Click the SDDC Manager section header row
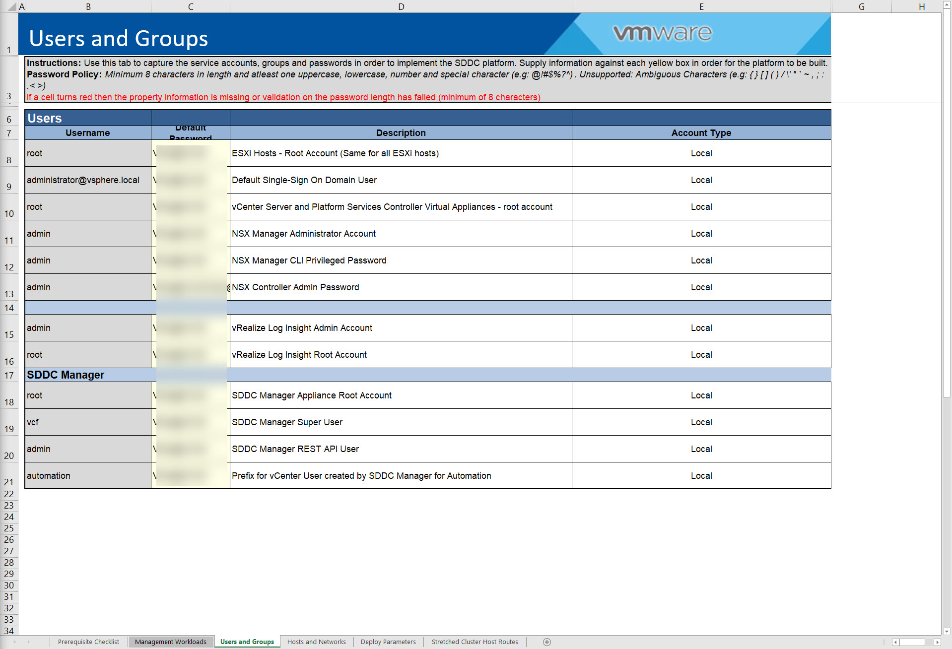This screenshot has width=952, height=649. [427, 375]
